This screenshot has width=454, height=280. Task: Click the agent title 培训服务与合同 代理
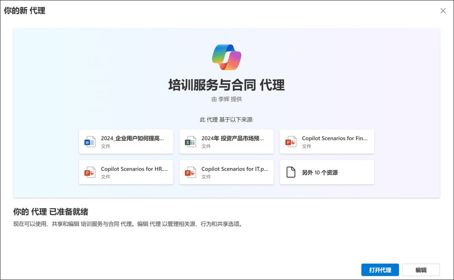click(227, 85)
